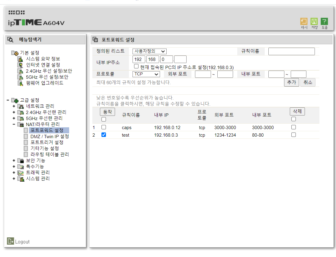Screen dimensions: 336x257
Task: Check 현재 접속된 PC의 IP 주소로 설정 box
Action: (x=136, y=66)
